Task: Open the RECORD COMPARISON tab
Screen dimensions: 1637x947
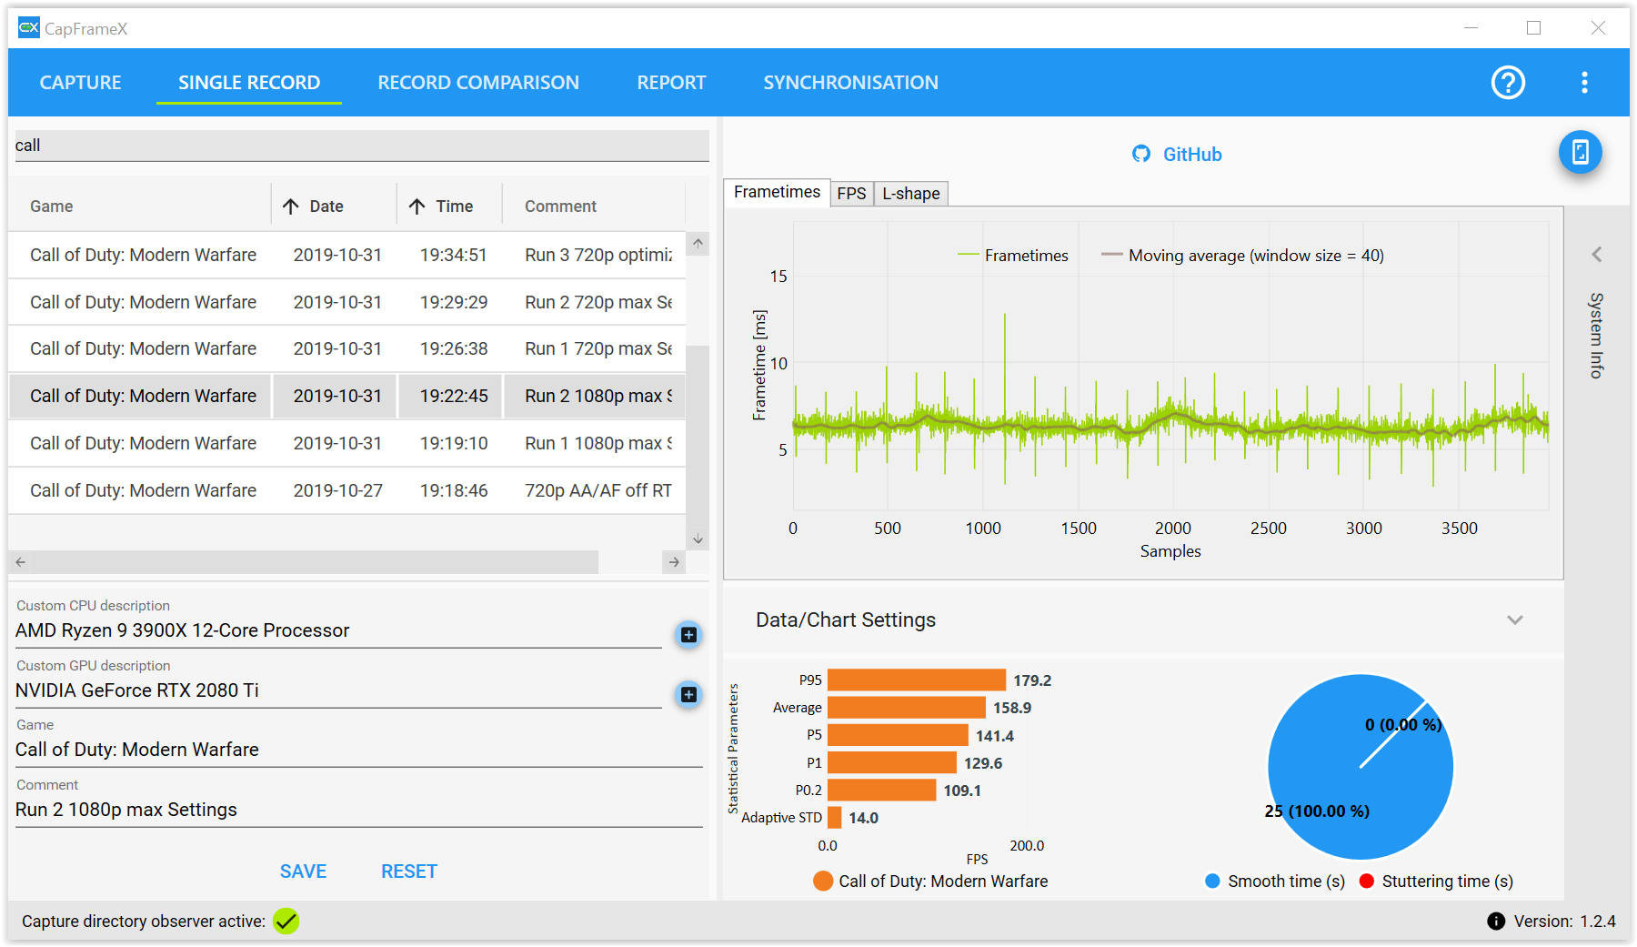Action: pos(478,83)
